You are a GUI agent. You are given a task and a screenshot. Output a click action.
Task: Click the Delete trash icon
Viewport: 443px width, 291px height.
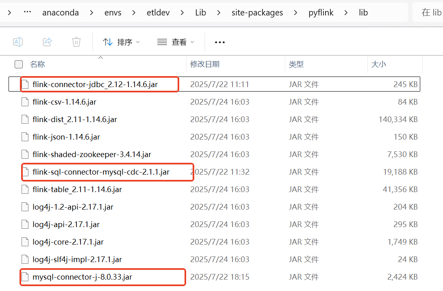click(x=76, y=41)
